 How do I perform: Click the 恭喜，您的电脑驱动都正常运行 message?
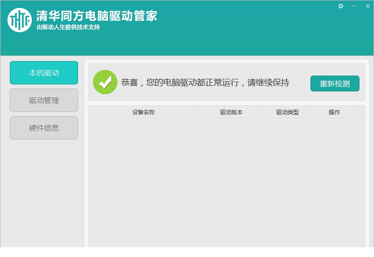click(x=205, y=83)
